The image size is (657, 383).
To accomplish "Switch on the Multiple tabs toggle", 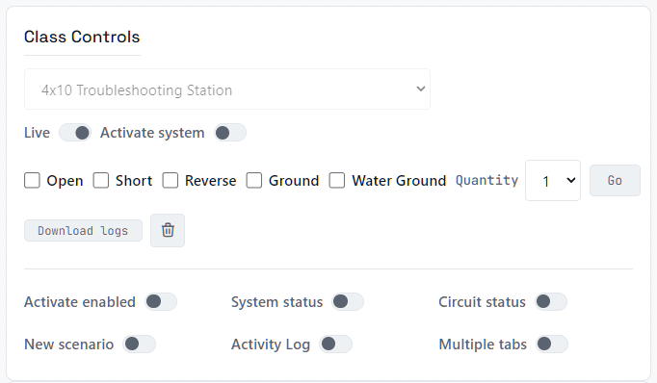I will 552,345.
